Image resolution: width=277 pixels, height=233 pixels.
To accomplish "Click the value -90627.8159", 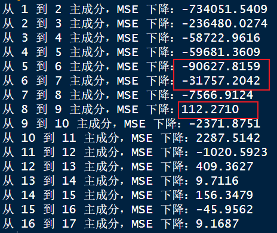I will point(221,66).
